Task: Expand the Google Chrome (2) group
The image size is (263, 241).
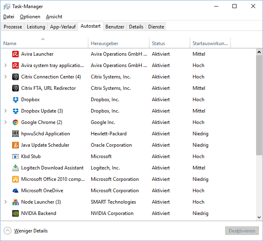Action: point(6,122)
